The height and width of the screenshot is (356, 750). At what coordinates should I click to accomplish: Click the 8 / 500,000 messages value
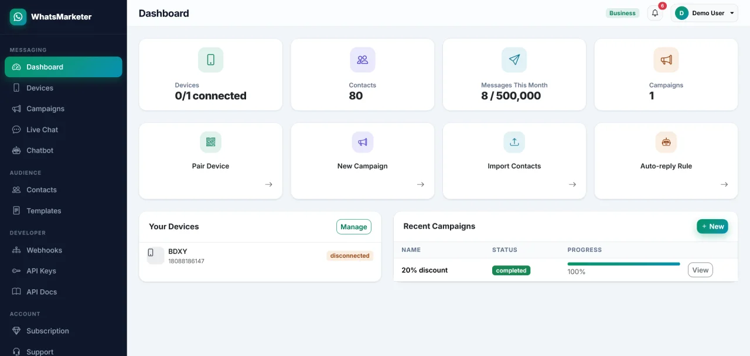click(x=511, y=96)
